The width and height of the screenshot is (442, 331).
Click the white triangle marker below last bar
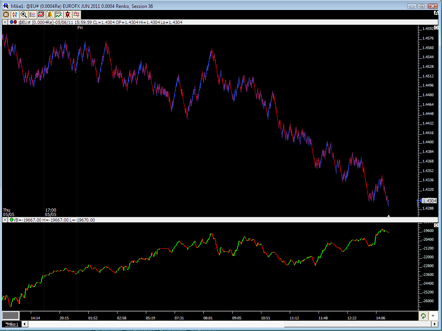click(388, 216)
